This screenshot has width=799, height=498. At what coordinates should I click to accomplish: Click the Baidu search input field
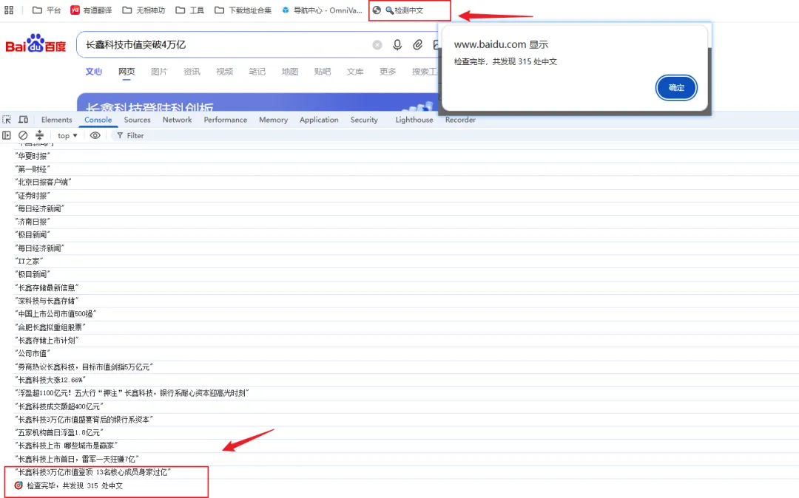tap(224, 45)
